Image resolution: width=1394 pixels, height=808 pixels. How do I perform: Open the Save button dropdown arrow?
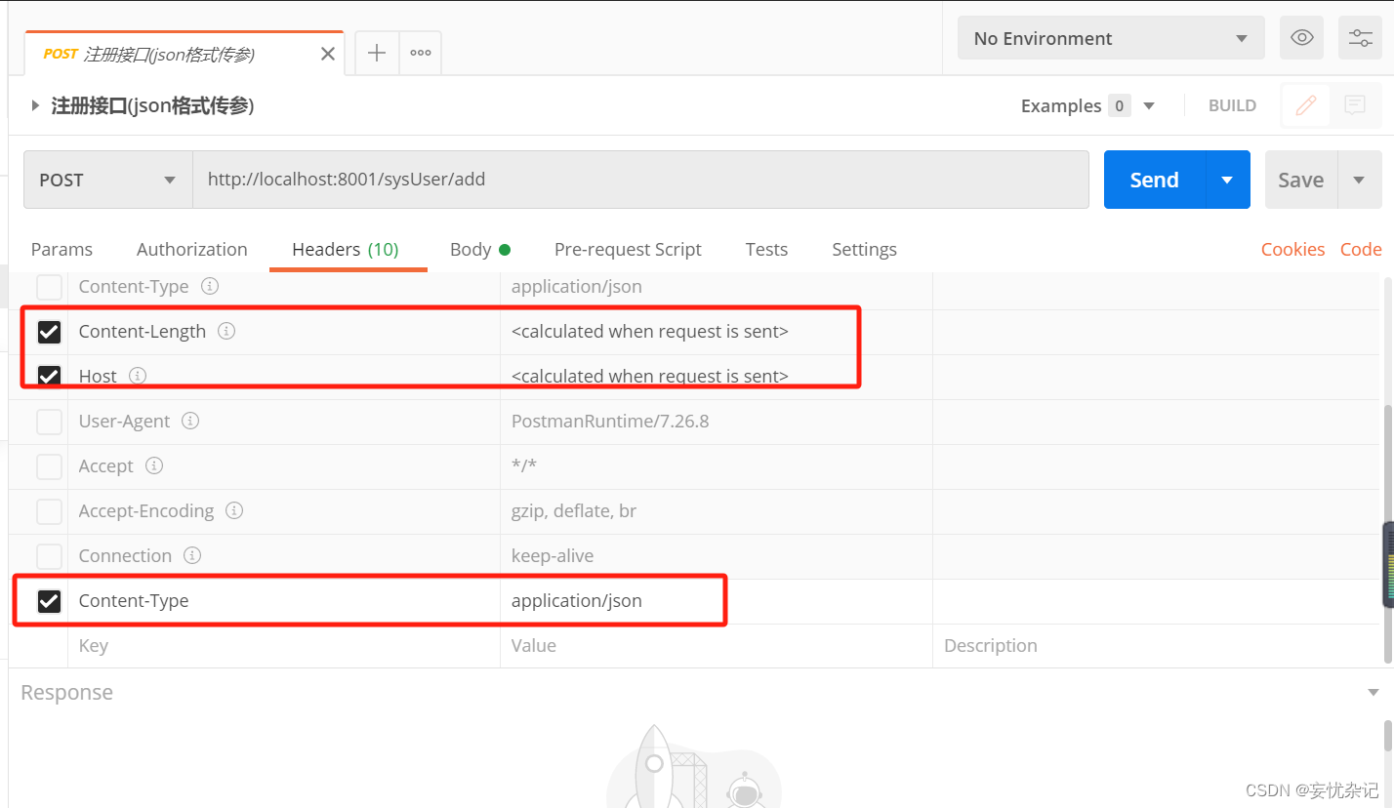tap(1359, 180)
